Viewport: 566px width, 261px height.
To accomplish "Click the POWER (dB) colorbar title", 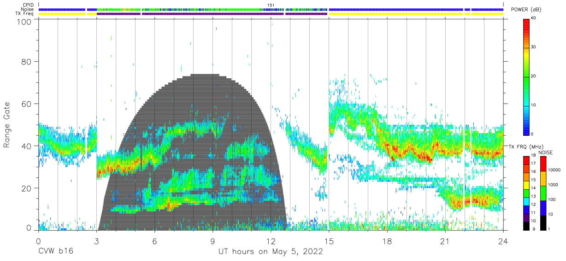I will [x=526, y=10].
